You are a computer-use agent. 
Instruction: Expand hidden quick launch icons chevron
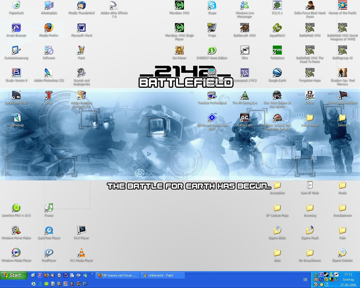pos(92,274)
